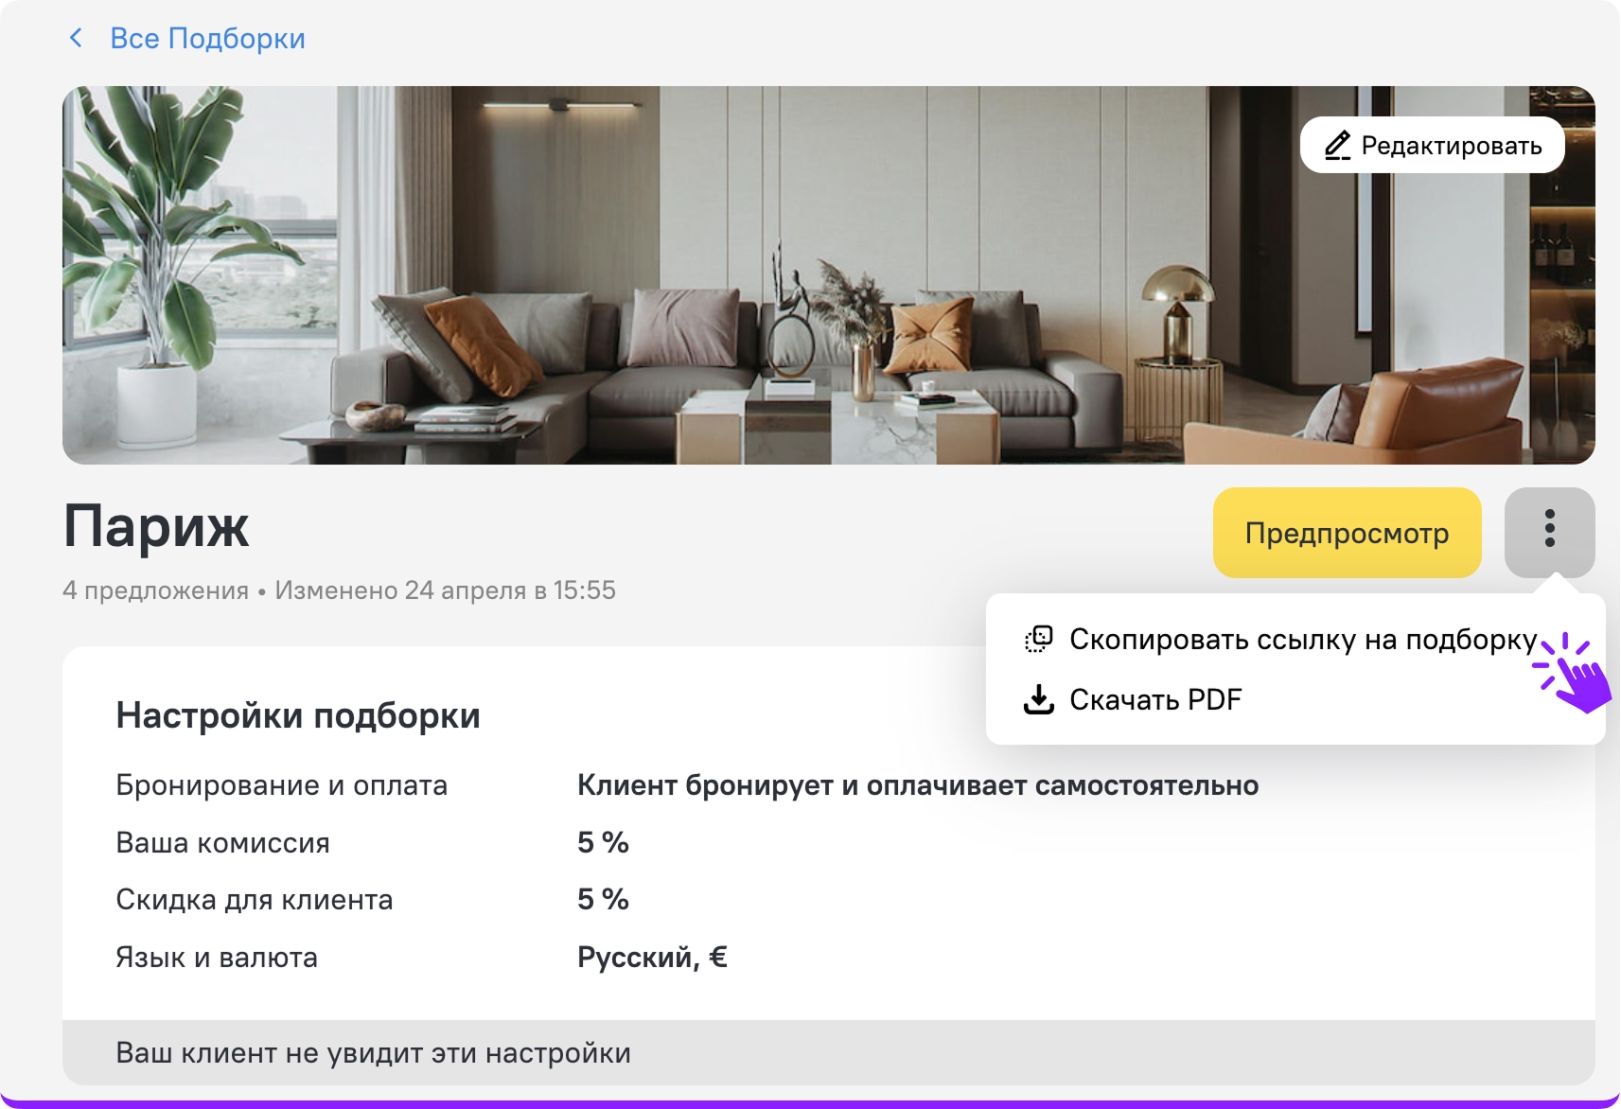Click the Париж collection title

(x=156, y=526)
